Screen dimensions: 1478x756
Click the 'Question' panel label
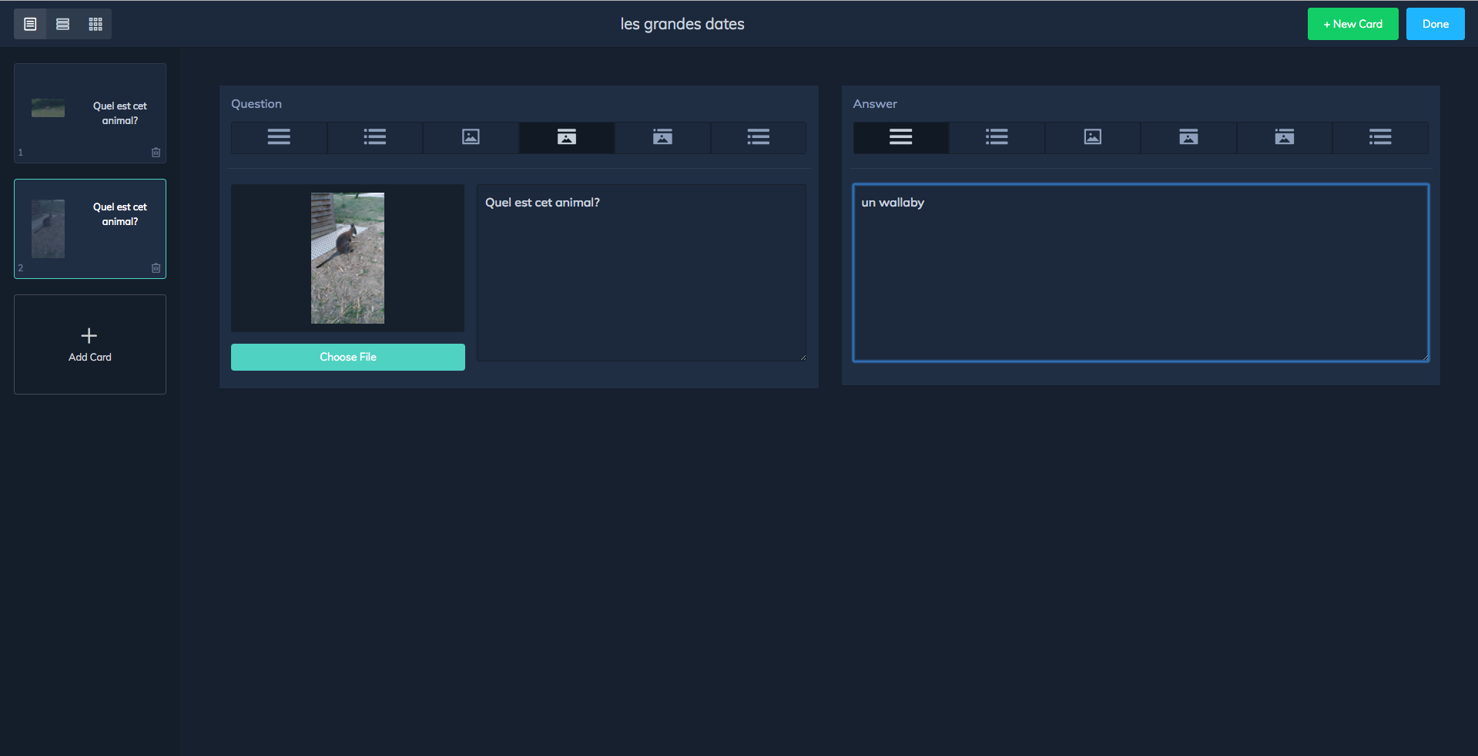256,104
